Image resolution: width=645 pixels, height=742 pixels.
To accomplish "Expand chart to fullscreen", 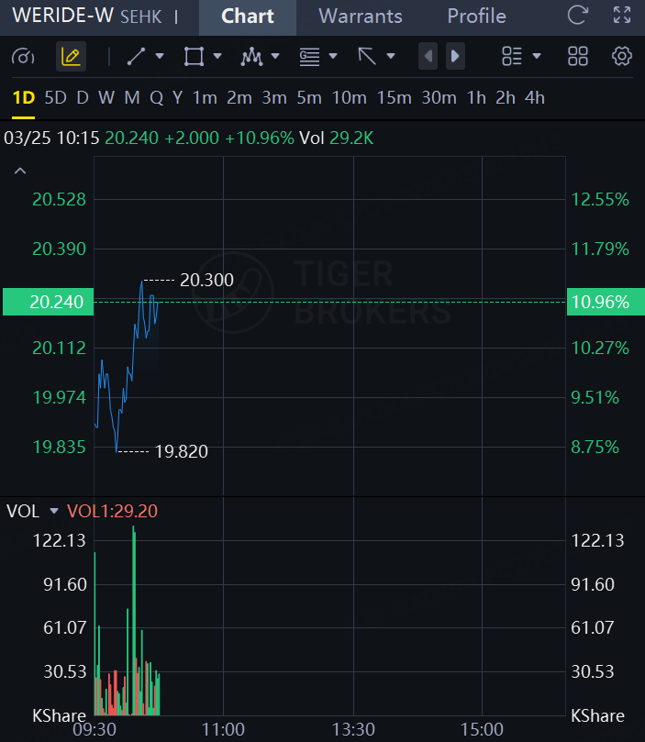I will click(622, 16).
